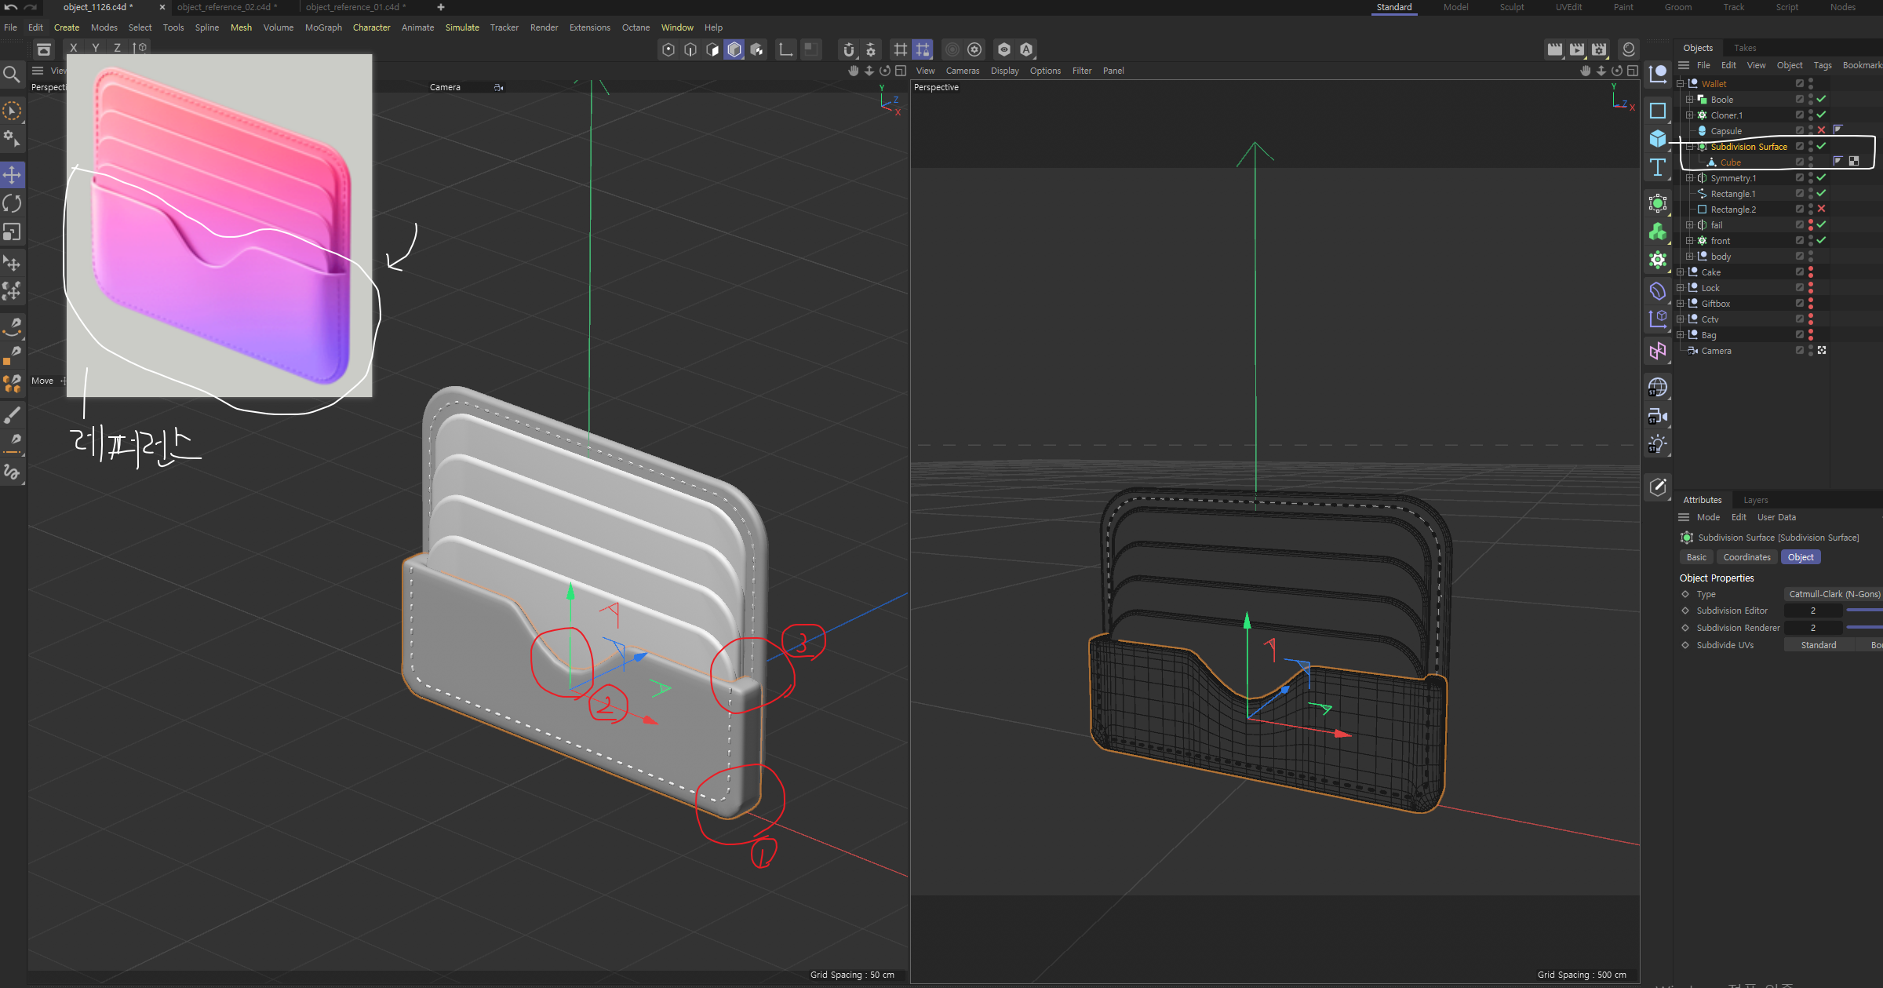
Task: Collapse the Wallet object tree
Action: 1681,84
